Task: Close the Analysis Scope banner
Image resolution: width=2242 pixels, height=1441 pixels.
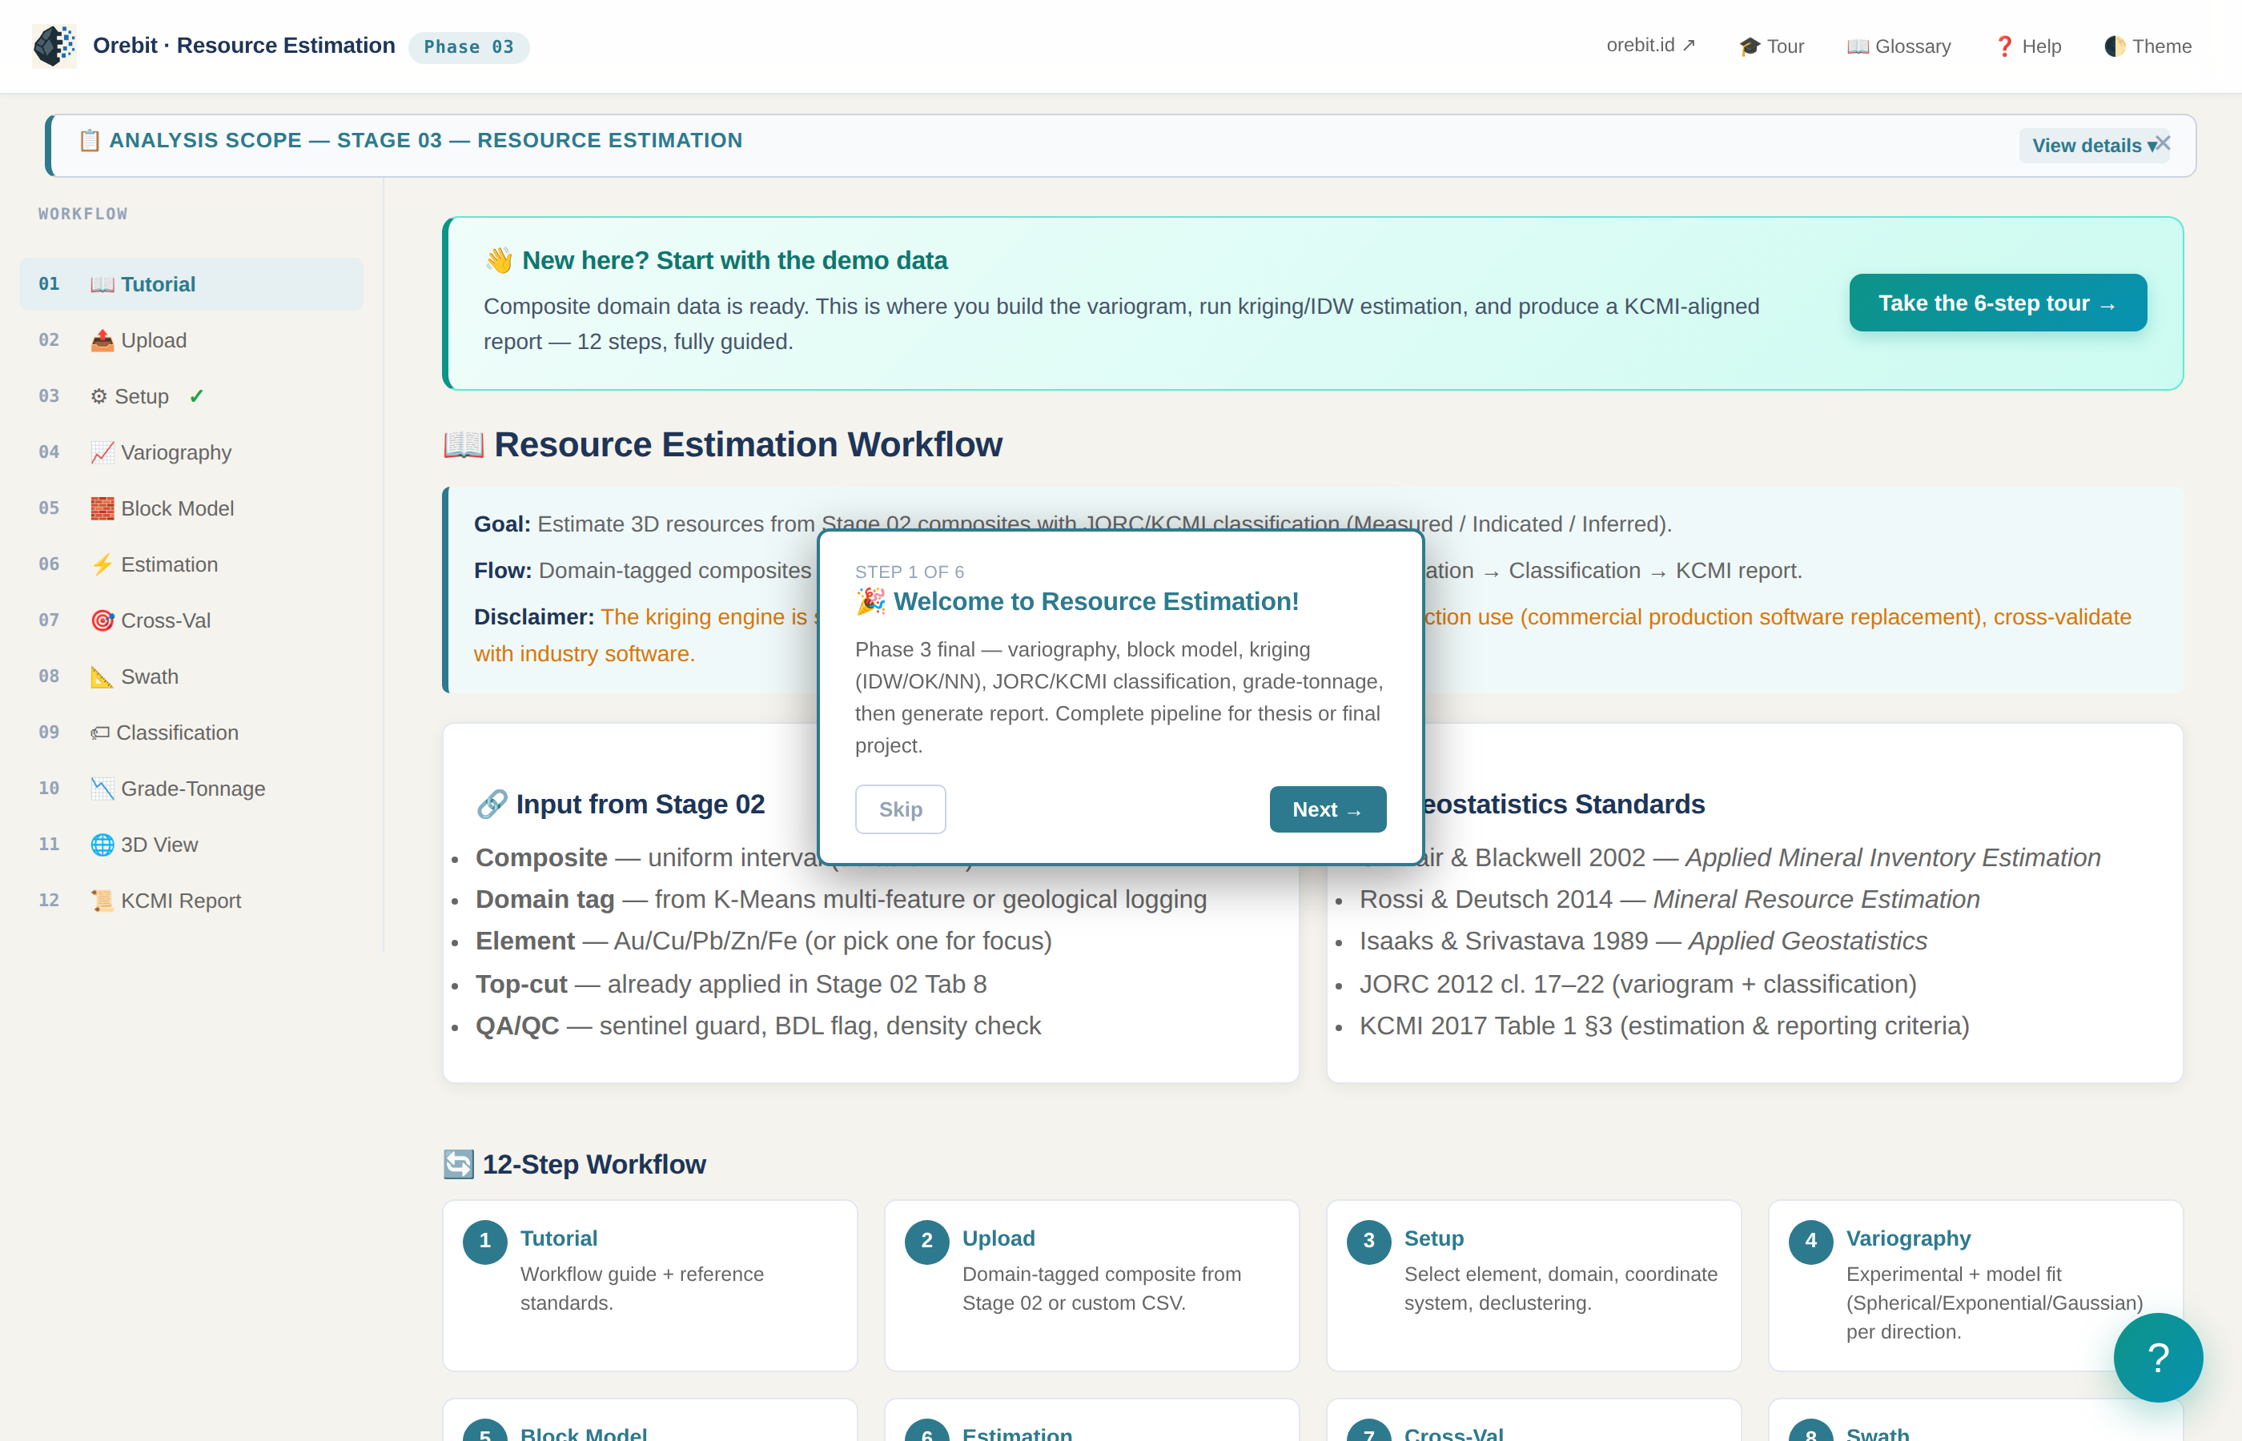Action: [x=2163, y=142]
